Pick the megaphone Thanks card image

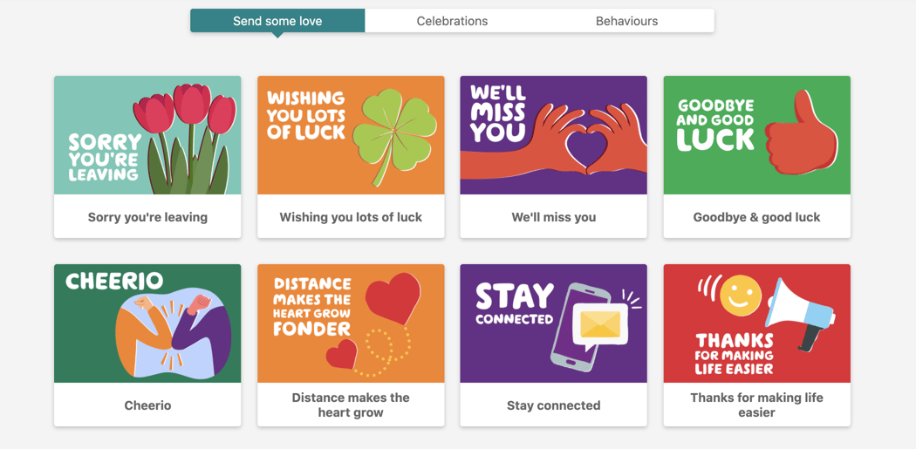(756, 323)
